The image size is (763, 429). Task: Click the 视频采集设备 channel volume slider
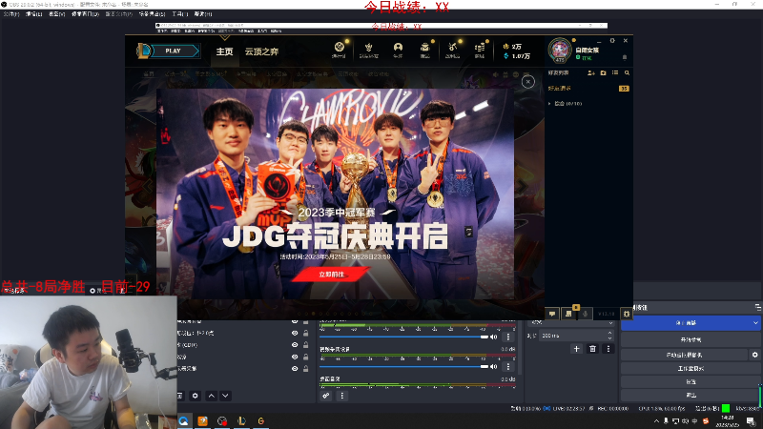[x=403, y=366]
